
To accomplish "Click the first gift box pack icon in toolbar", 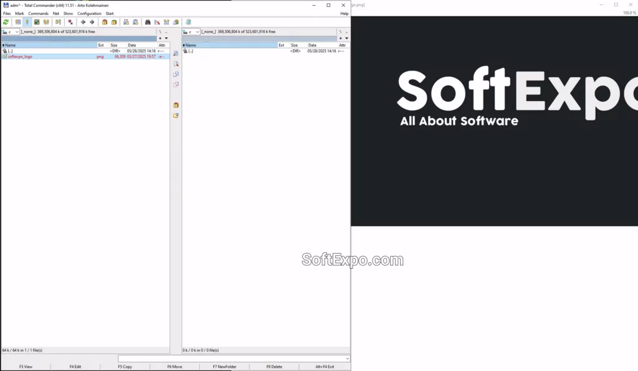I will 105,22.
